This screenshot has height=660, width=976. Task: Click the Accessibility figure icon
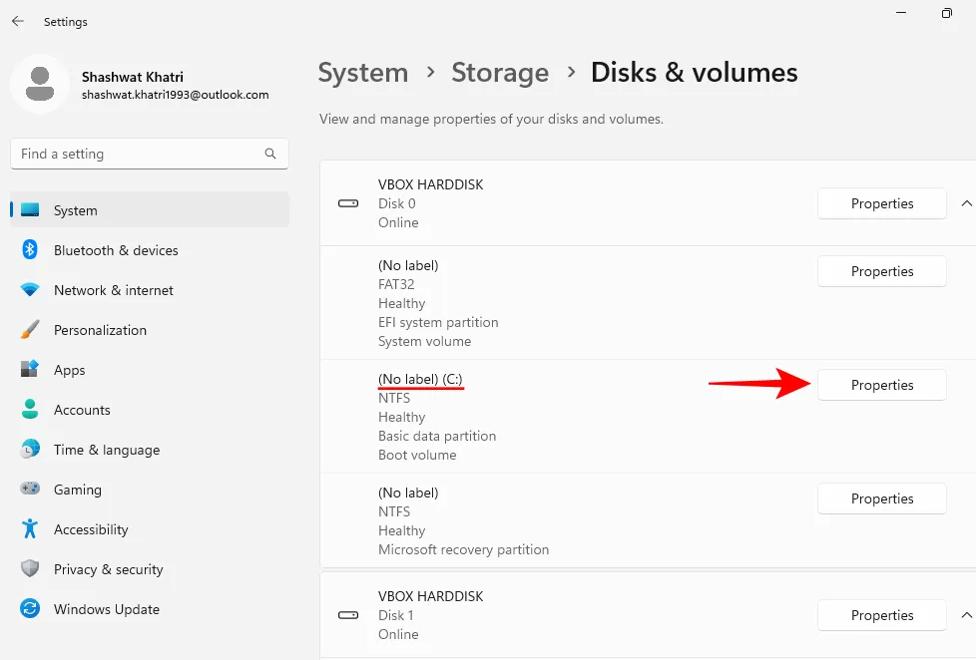[x=30, y=528]
